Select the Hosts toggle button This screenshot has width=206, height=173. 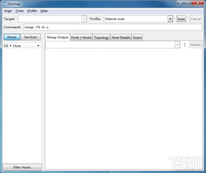click(x=12, y=37)
